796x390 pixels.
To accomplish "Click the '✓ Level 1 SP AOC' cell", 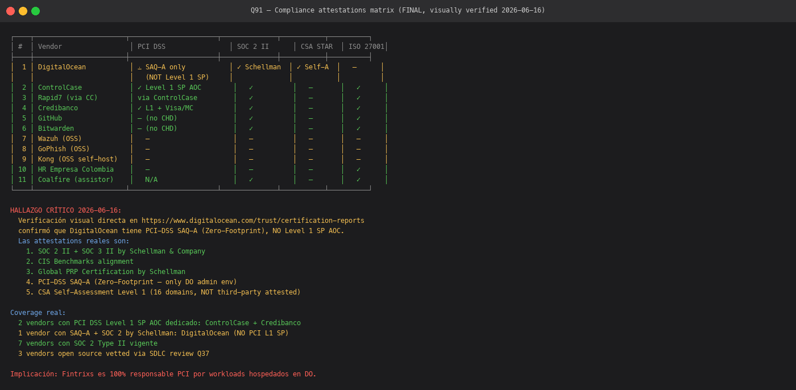I will click(169, 88).
